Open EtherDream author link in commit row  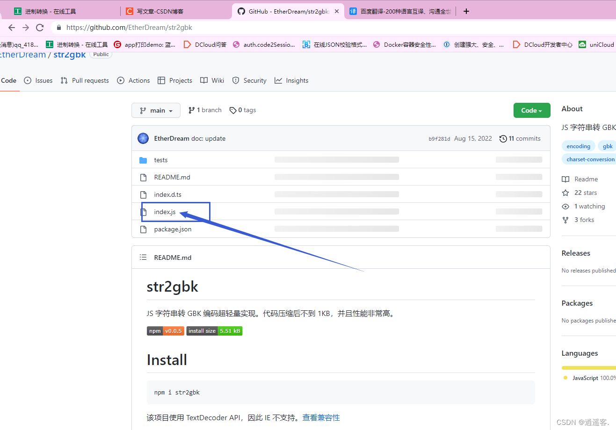[172, 138]
